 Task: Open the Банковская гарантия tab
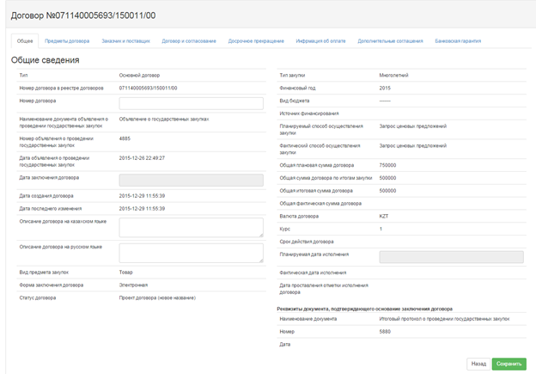(458, 41)
